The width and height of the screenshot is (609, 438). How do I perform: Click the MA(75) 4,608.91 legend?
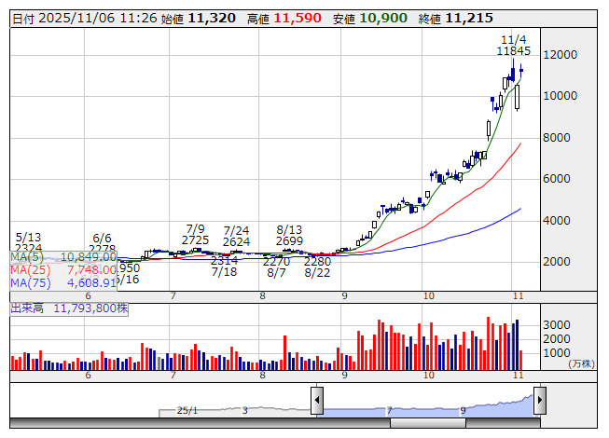(x=63, y=282)
